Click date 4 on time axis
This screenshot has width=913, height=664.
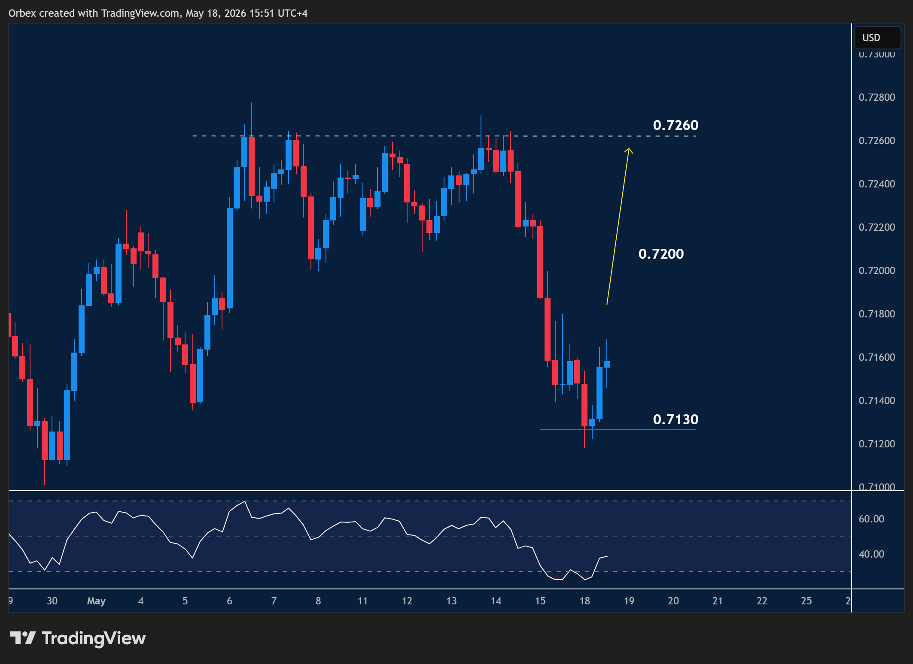[x=141, y=601]
